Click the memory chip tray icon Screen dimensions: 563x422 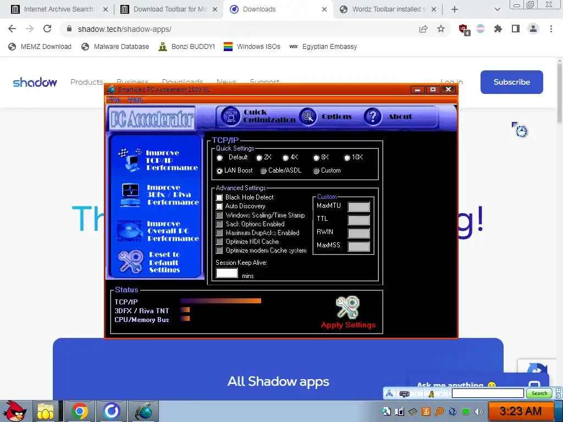(413, 412)
